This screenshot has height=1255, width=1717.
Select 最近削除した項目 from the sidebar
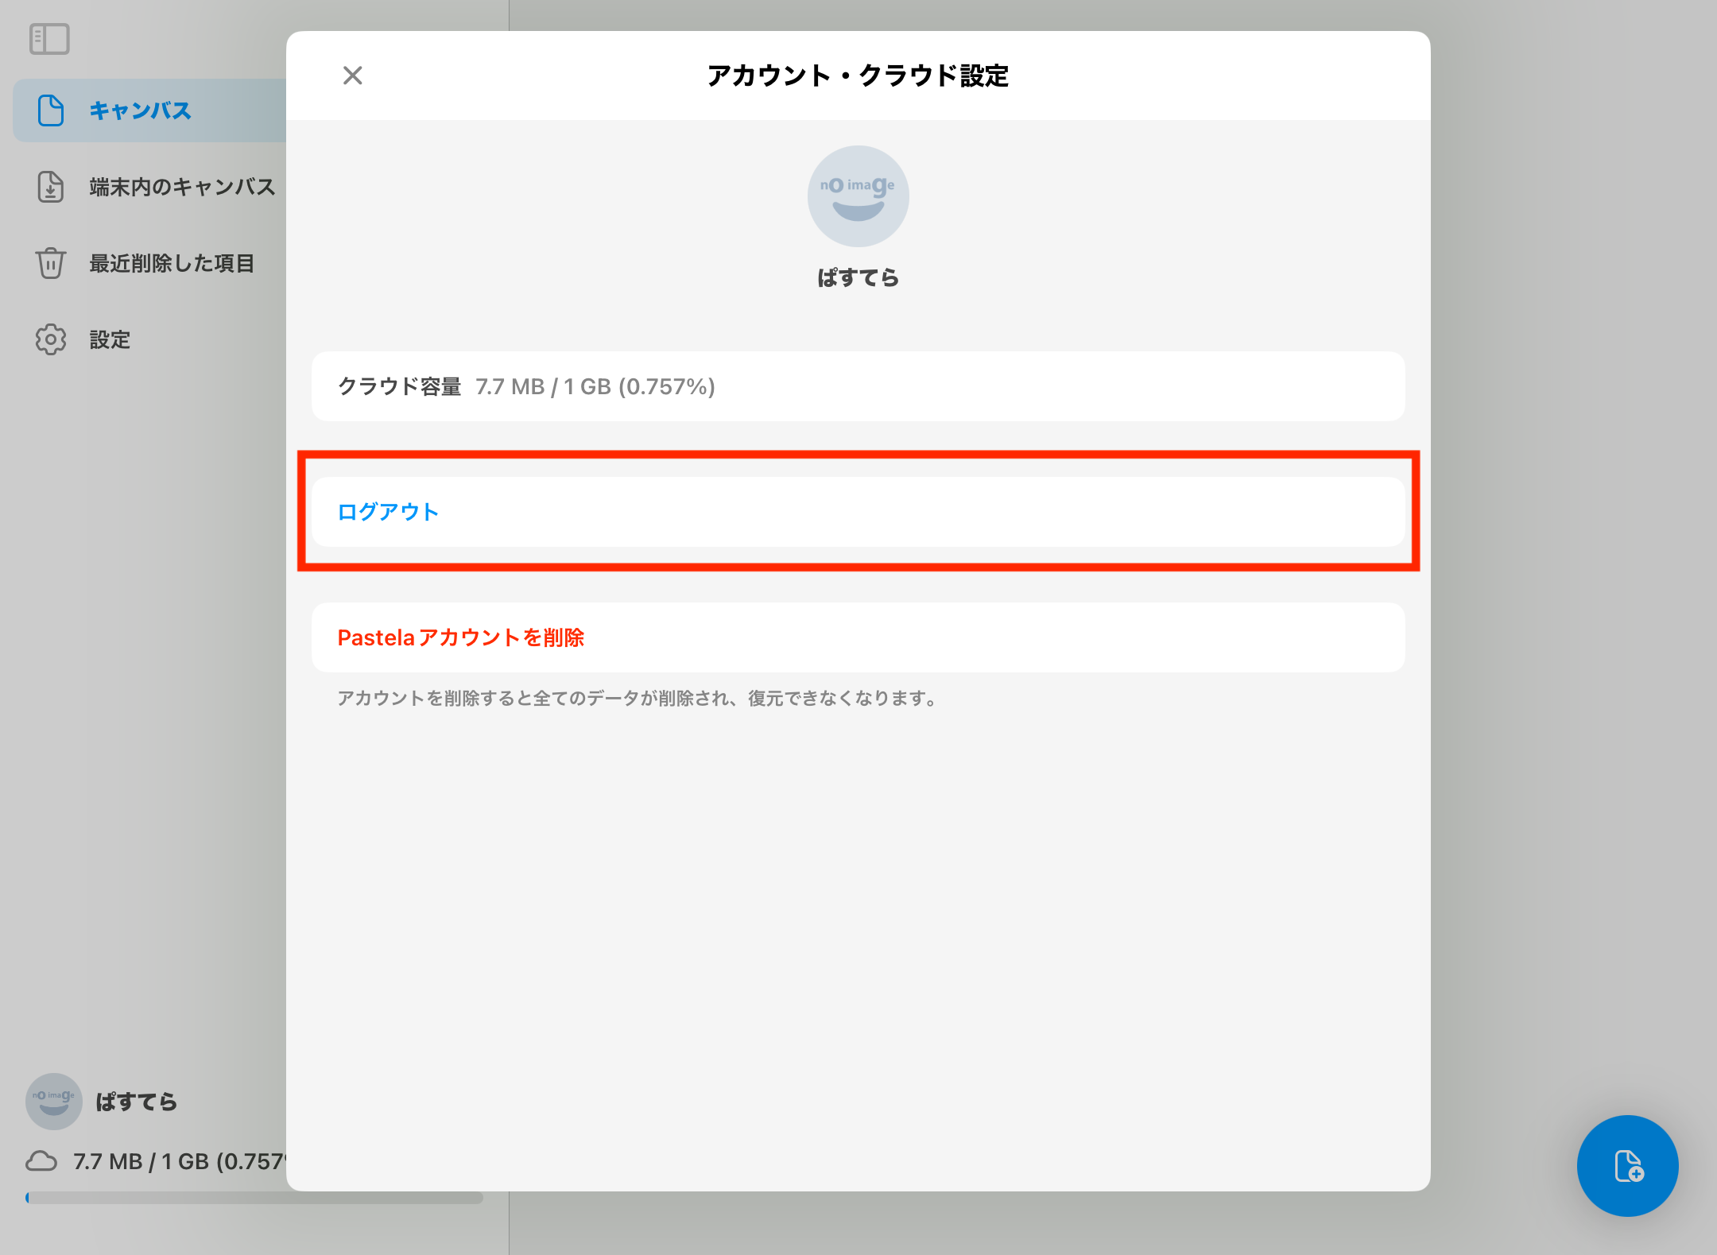click(x=171, y=262)
